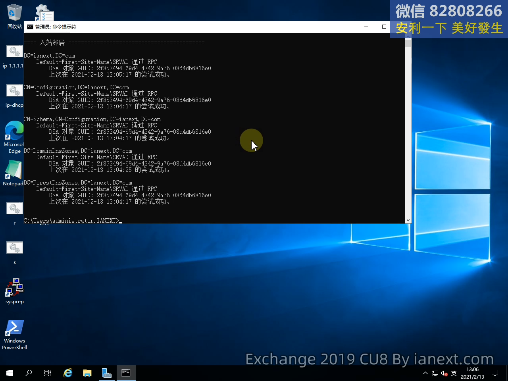508x381 pixels.
Task: Open the network status tray icon
Action: pyautogui.click(x=435, y=373)
